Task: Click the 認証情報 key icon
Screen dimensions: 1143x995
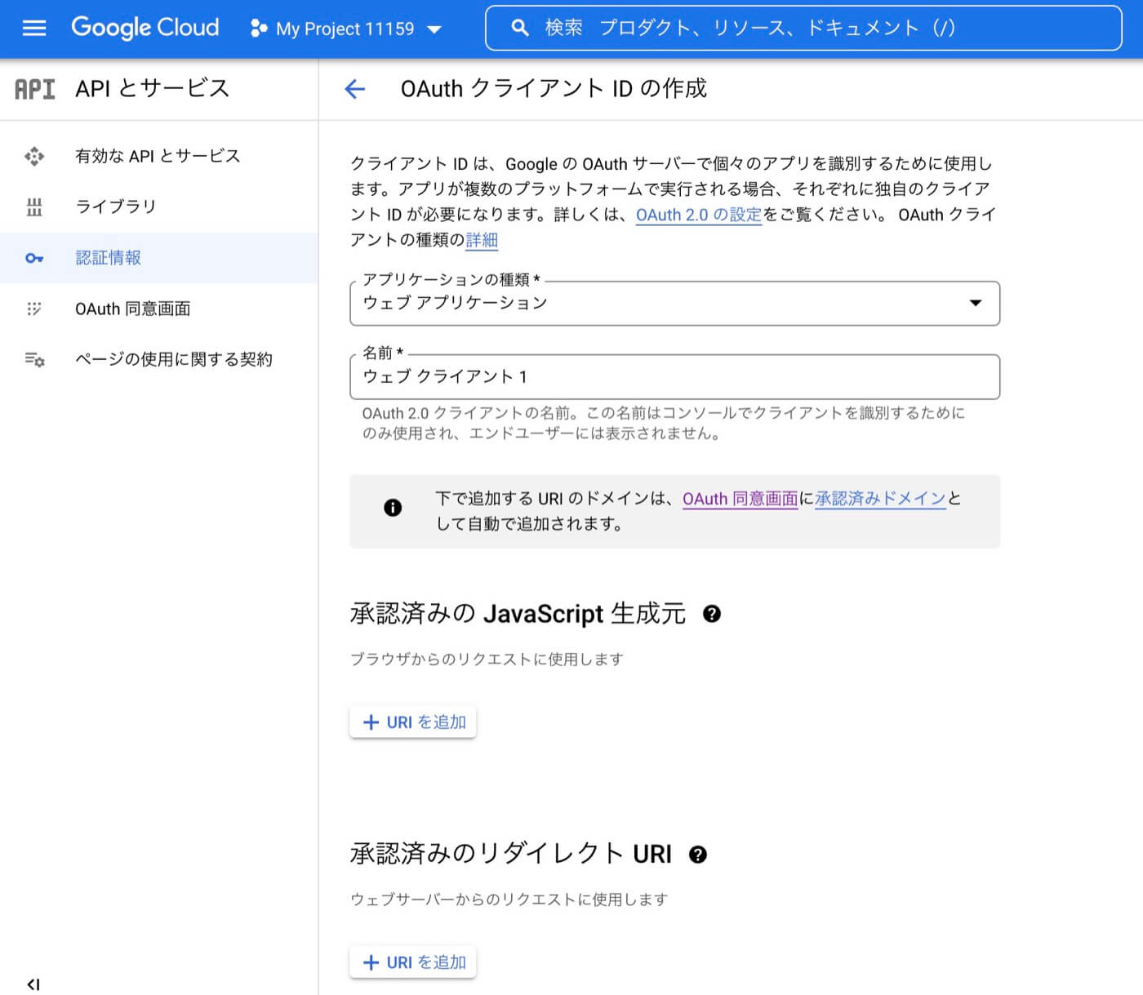Action: click(34, 257)
